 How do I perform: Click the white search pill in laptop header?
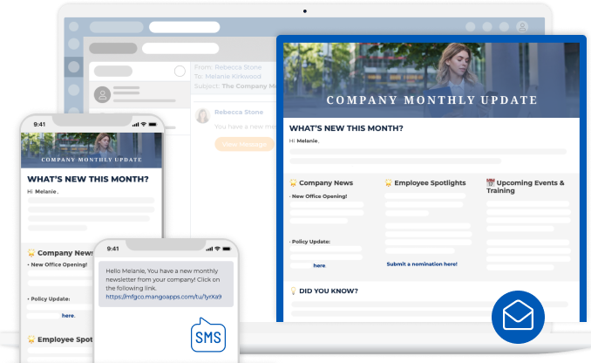tap(184, 27)
